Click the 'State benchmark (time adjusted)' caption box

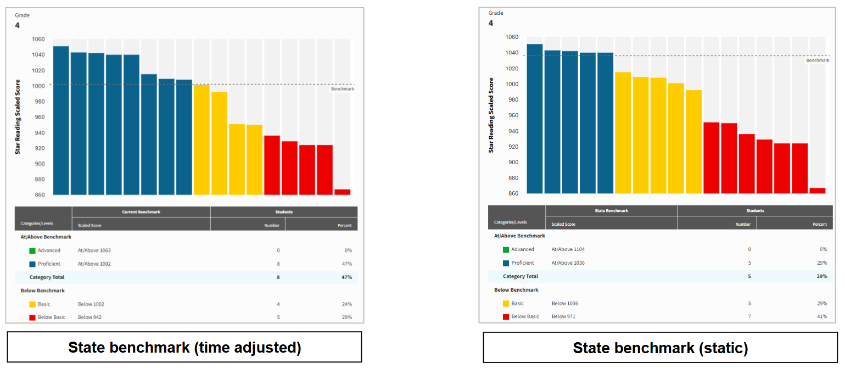point(184,347)
